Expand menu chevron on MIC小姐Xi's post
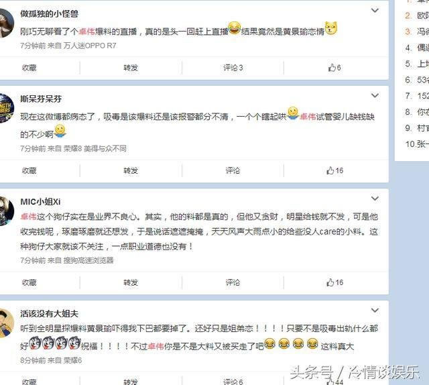This screenshot has height=385, width=429. tap(375, 199)
